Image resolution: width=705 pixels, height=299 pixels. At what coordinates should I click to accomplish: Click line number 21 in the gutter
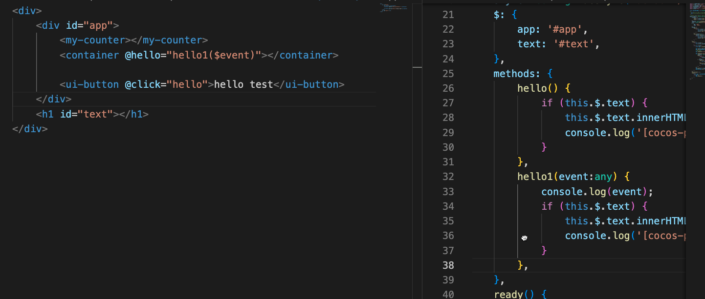point(448,15)
